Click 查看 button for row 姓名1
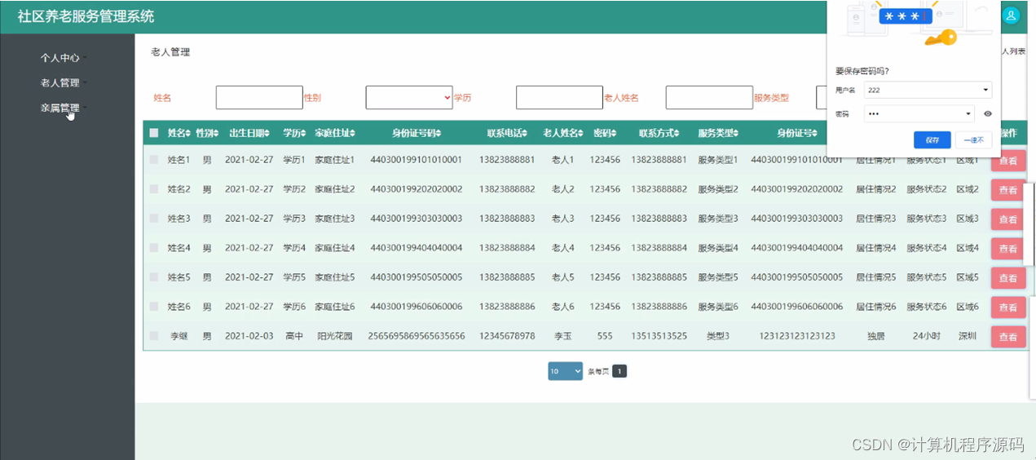Viewport: 1036px width, 460px height. (x=1008, y=161)
